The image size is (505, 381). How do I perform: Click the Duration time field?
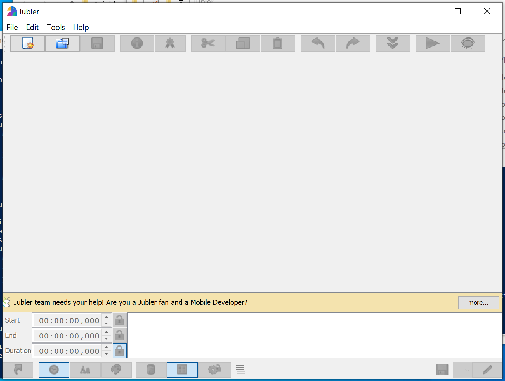68,351
